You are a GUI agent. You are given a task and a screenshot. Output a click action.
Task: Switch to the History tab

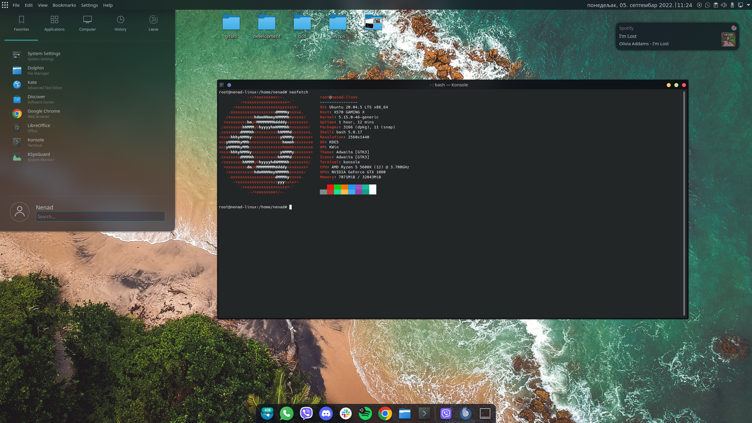point(120,23)
